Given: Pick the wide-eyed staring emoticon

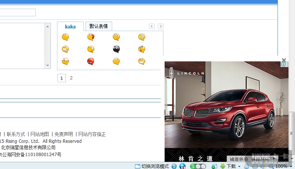Looking at the screenshot, I should [116, 61].
